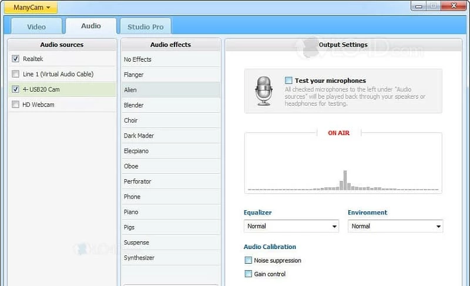Turn on Gain control
The width and height of the screenshot is (470, 286).
[x=248, y=274]
